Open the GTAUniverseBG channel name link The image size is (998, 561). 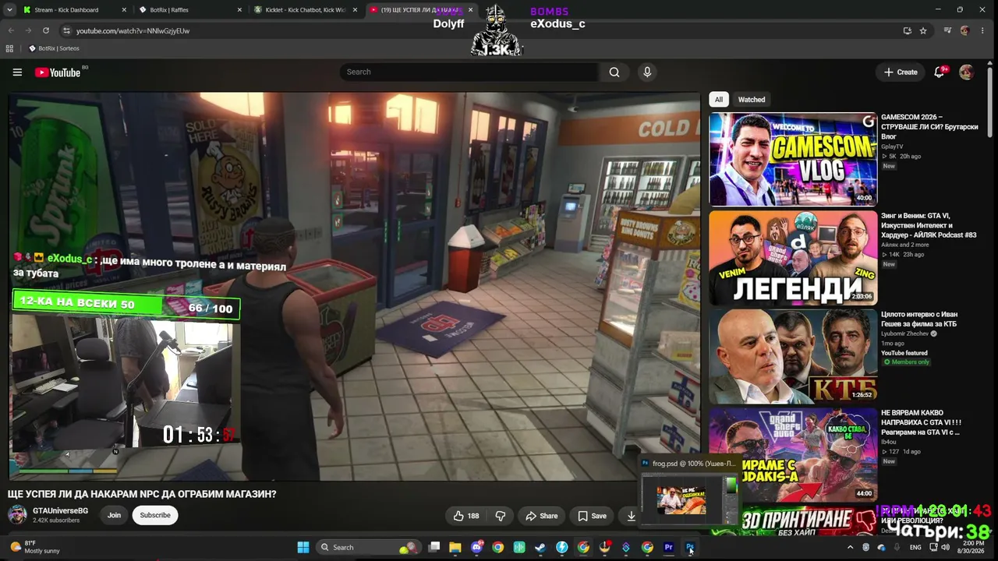point(60,511)
